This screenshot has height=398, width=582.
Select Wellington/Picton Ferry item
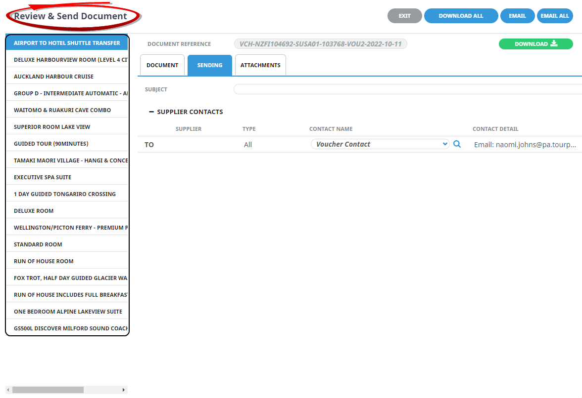click(x=67, y=228)
